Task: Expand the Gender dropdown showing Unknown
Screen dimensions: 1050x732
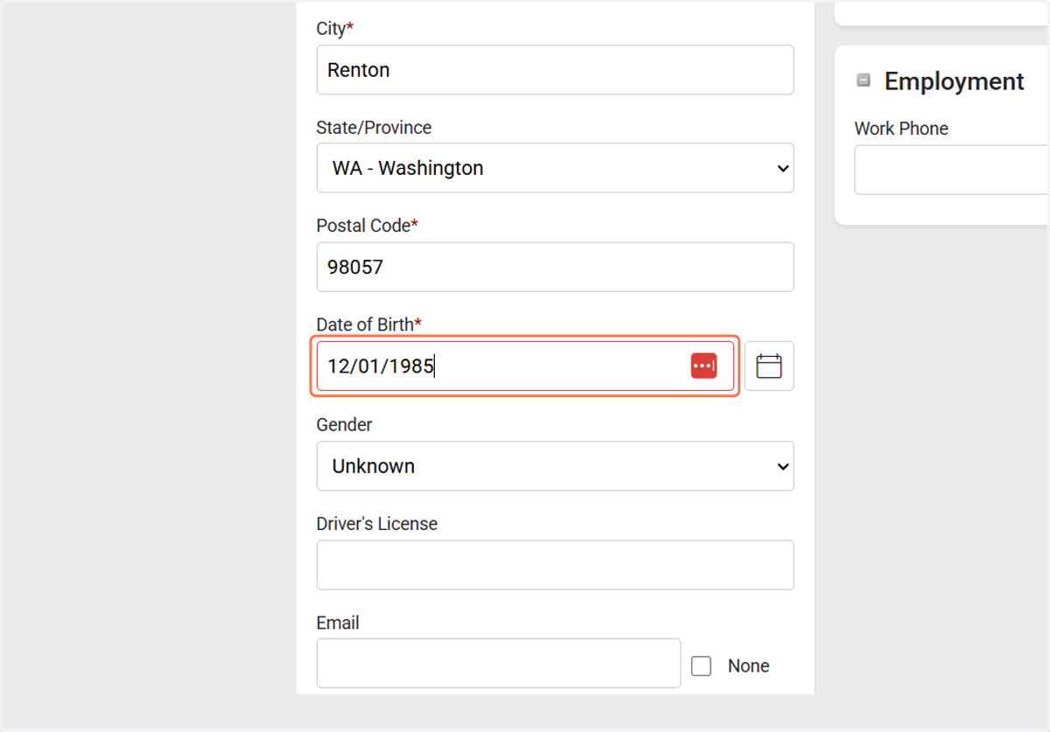Action: [555, 466]
